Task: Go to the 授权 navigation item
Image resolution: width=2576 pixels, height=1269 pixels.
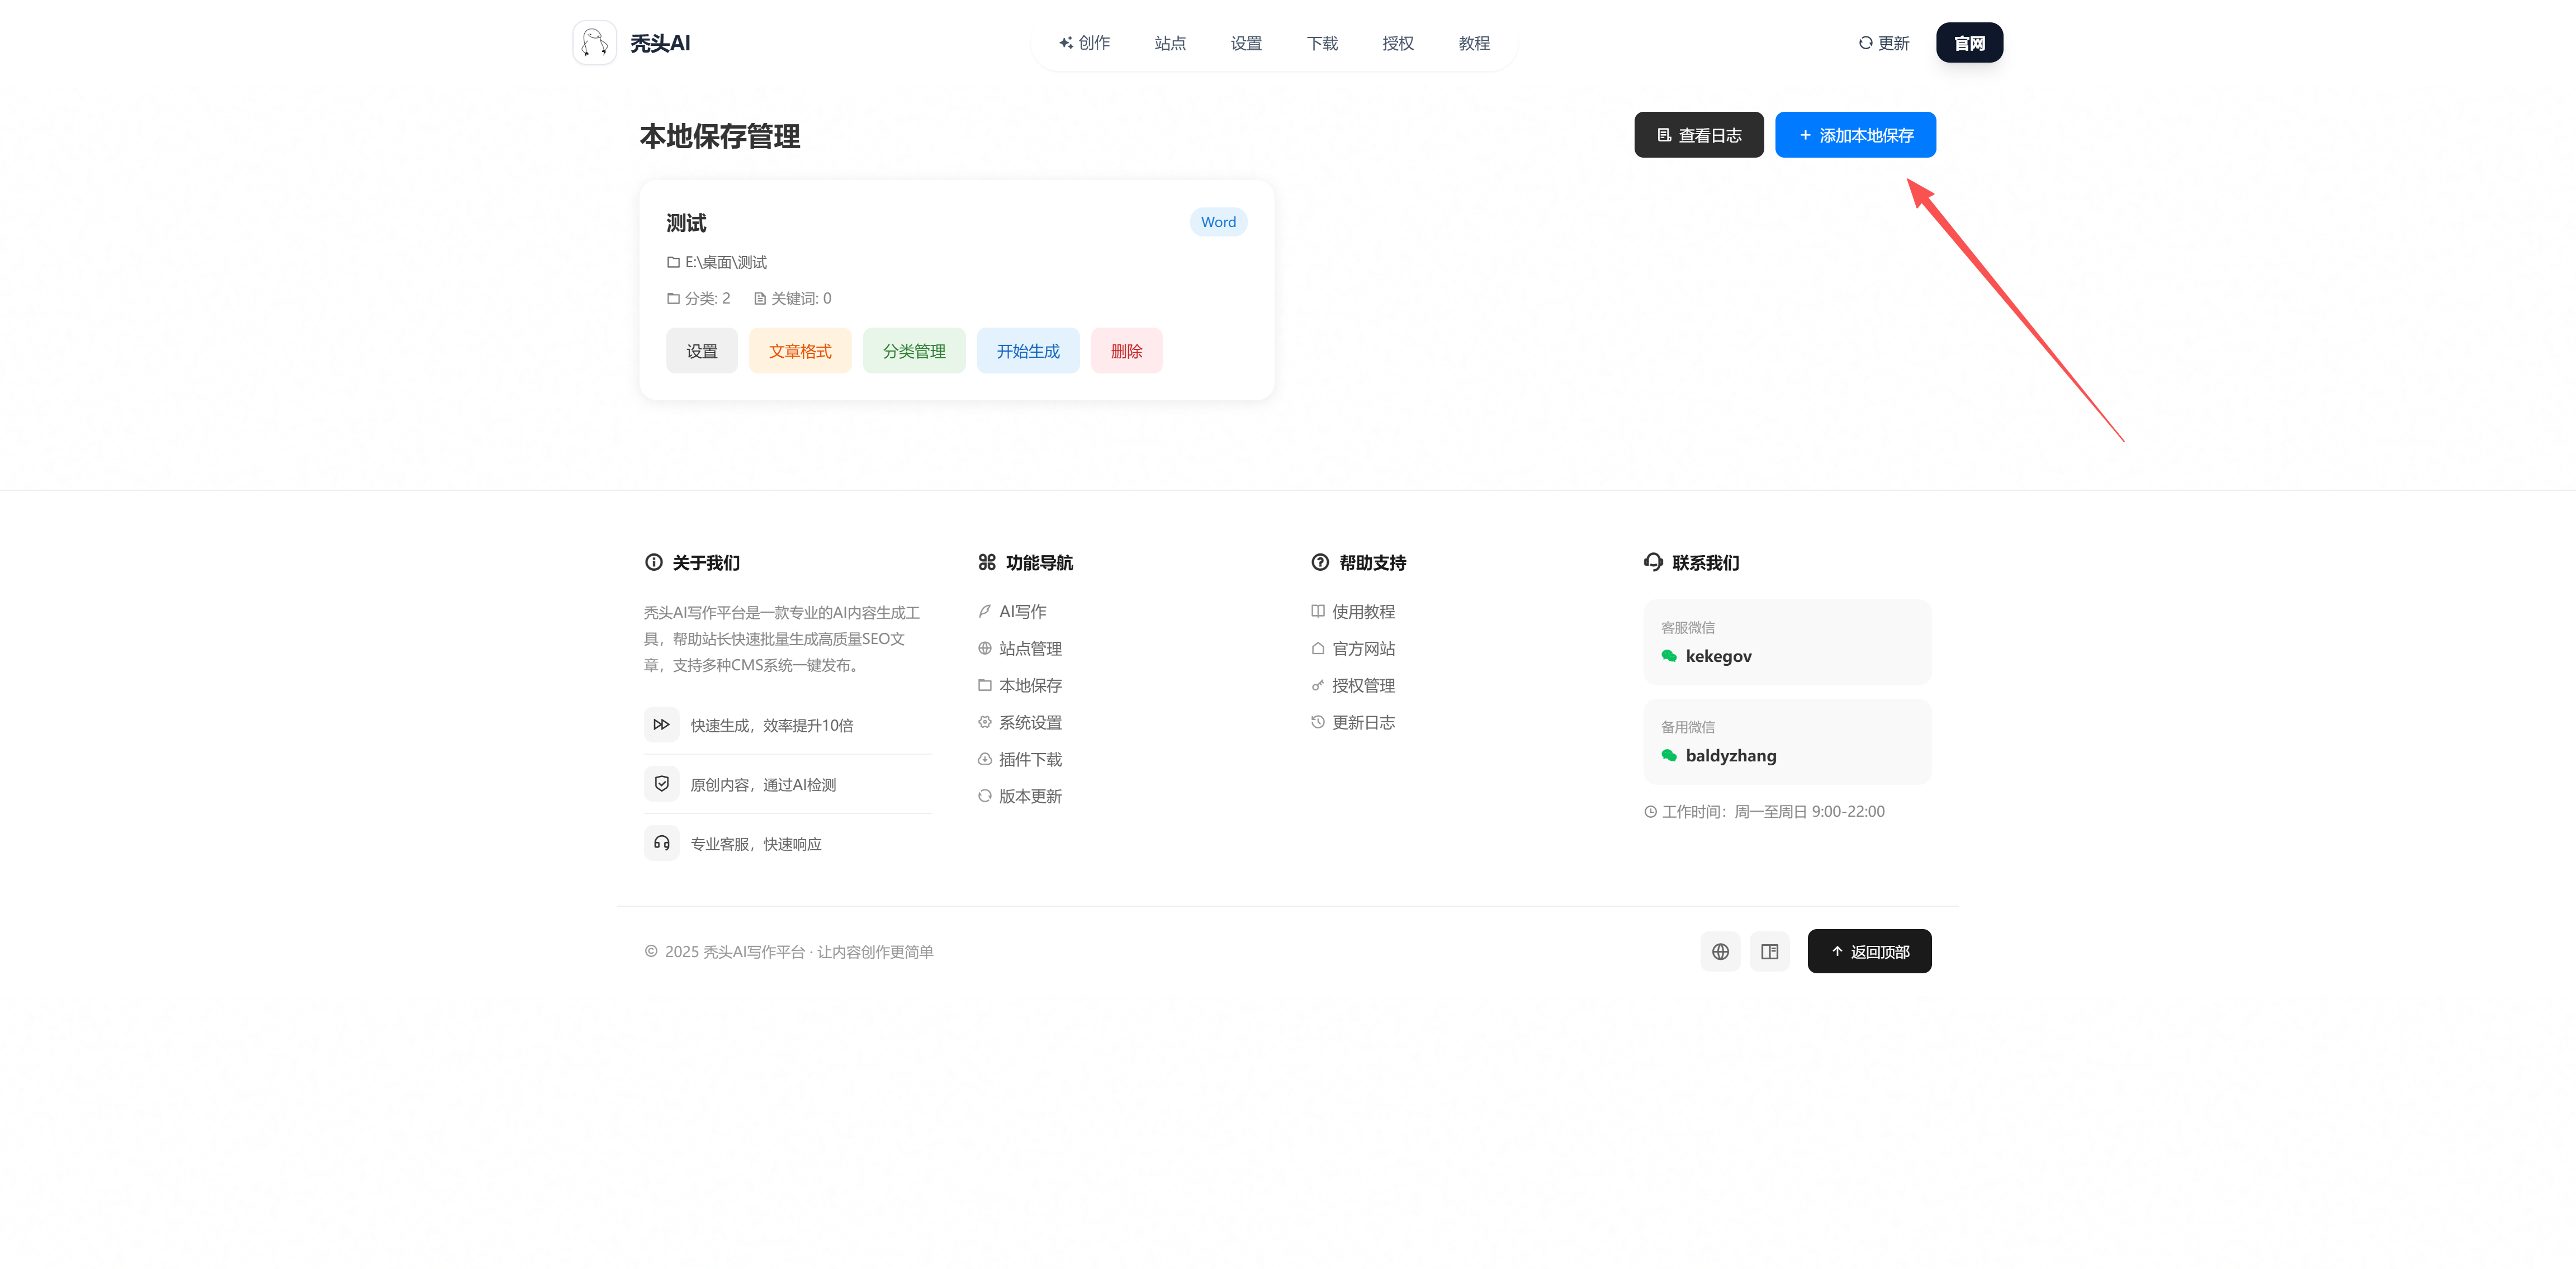Action: (1397, 43)
